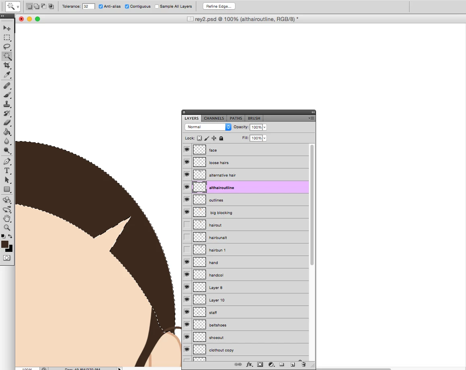
Task: Select the Rectangle shape tool
Action: [x=7, y=189]
